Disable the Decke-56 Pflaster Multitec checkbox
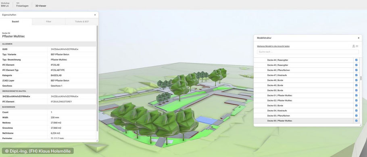The image size is (367, 157). [356, 121]
